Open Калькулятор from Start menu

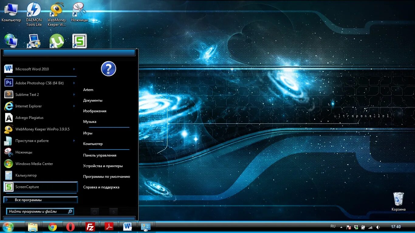pyautogui.click(x=40, y=175)
